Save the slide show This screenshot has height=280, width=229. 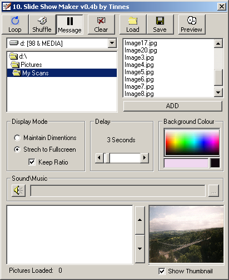tap(160, 25)
